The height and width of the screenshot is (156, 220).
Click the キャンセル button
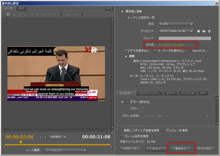[204, 149]
